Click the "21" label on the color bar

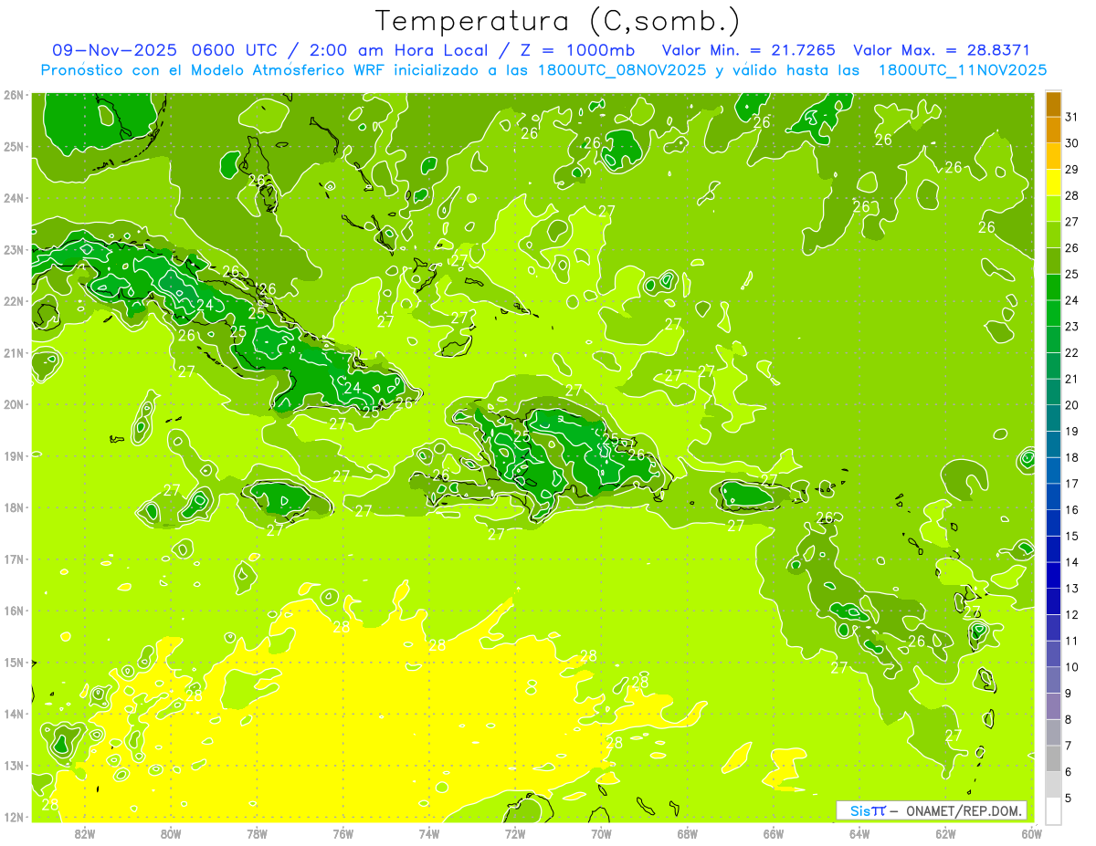tap(1071, 379)
